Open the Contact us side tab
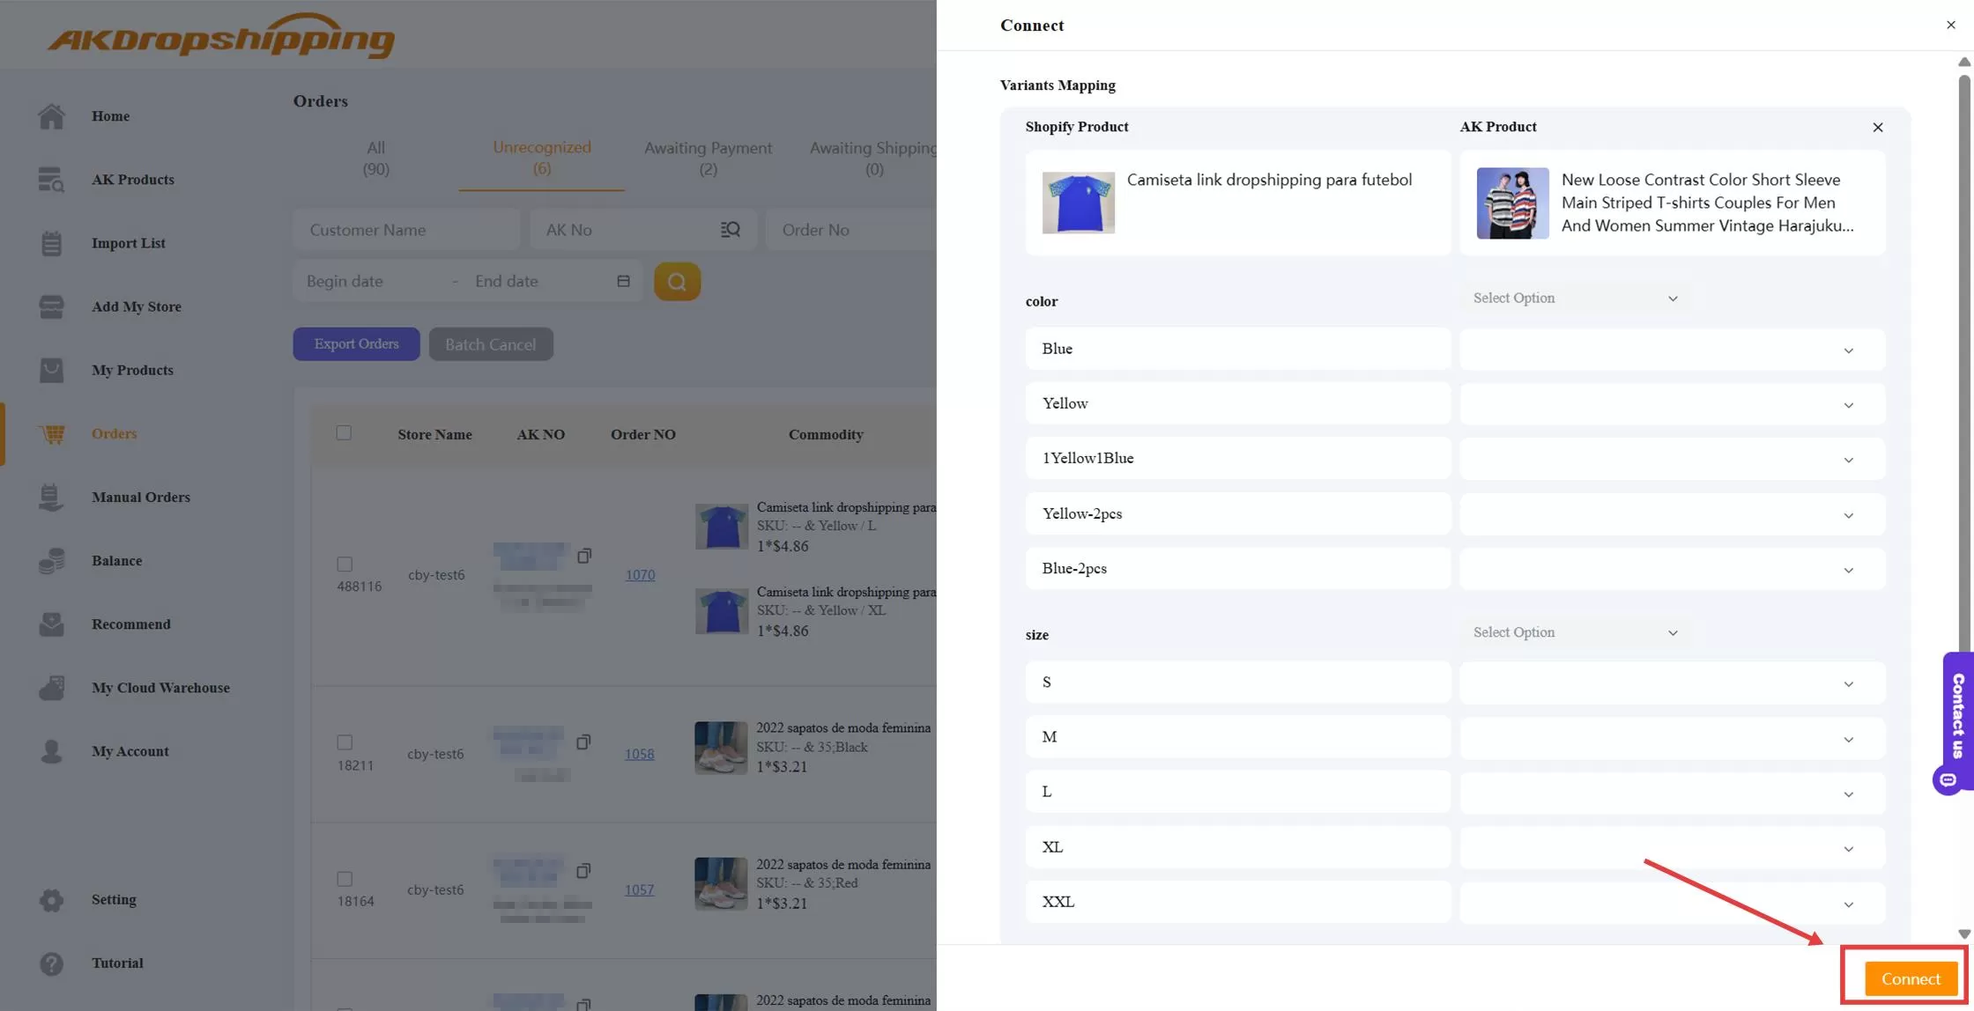Screen dimensions: 1974x1011 tap(1955, 722)
